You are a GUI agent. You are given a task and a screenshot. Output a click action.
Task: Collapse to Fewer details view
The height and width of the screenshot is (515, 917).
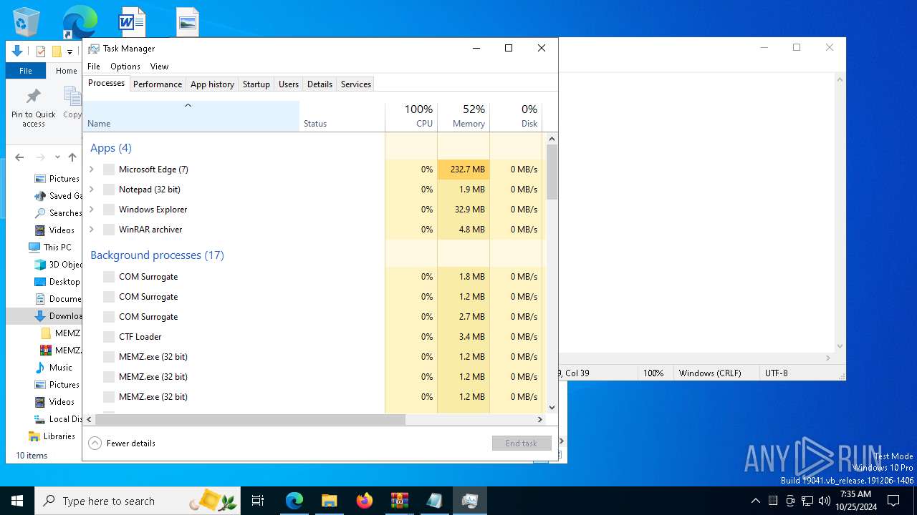pos(122,443)
